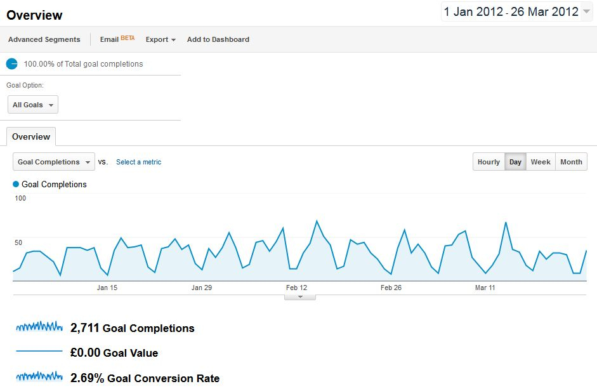Viewport: 597px width, 391px height.
Task: Open Advanced Segments
Action: click(44, 39)
